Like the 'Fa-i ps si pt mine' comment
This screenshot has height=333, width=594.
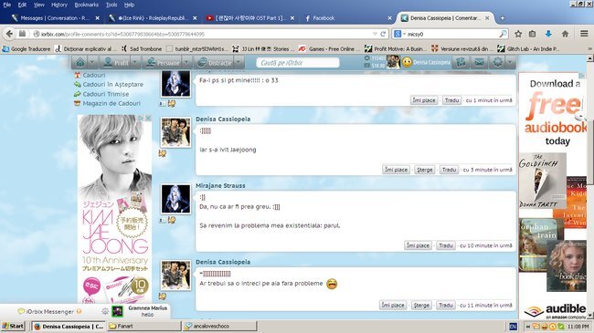(x=423, y=100)
